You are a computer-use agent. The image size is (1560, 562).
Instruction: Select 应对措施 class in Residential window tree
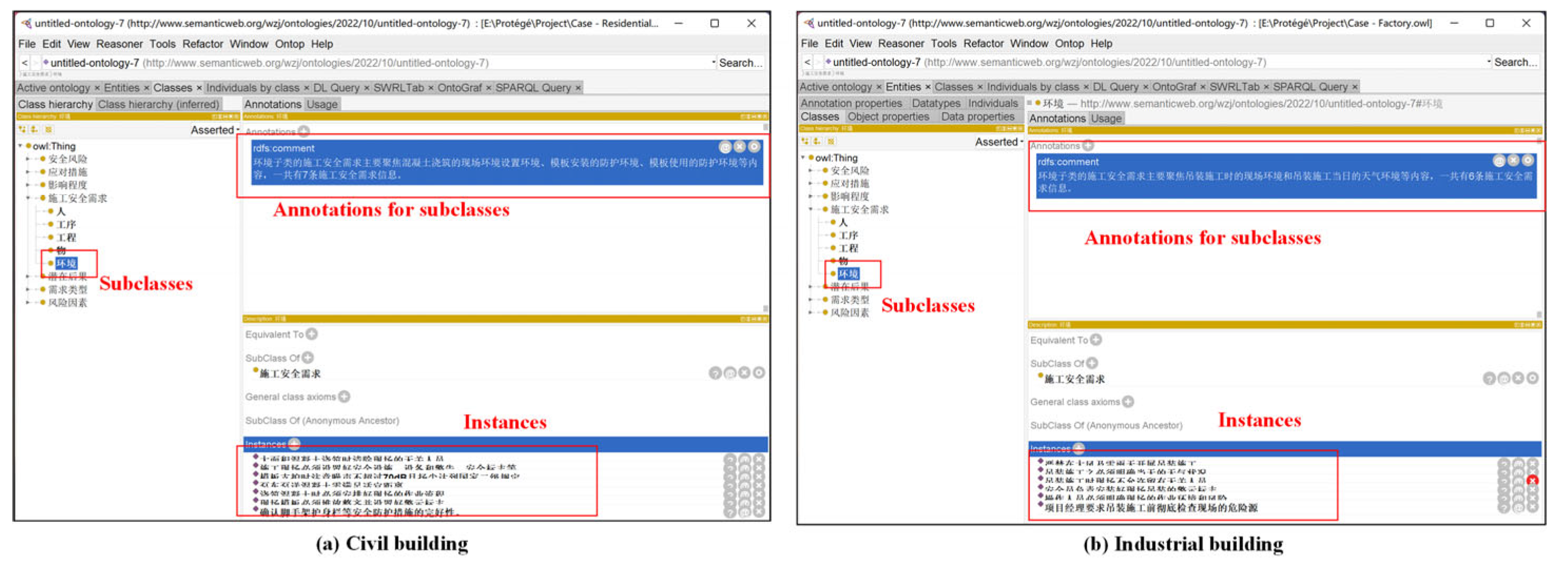[x=67, y=172]
